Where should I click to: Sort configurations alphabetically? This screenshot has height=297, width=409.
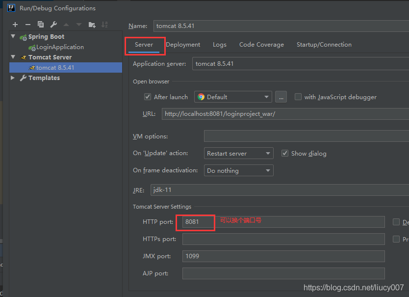point(104,25)
